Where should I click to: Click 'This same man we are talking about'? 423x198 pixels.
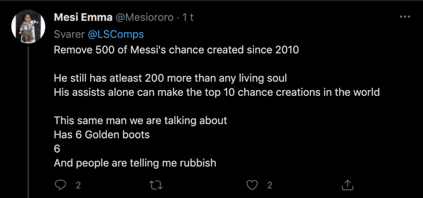(140, 121)
